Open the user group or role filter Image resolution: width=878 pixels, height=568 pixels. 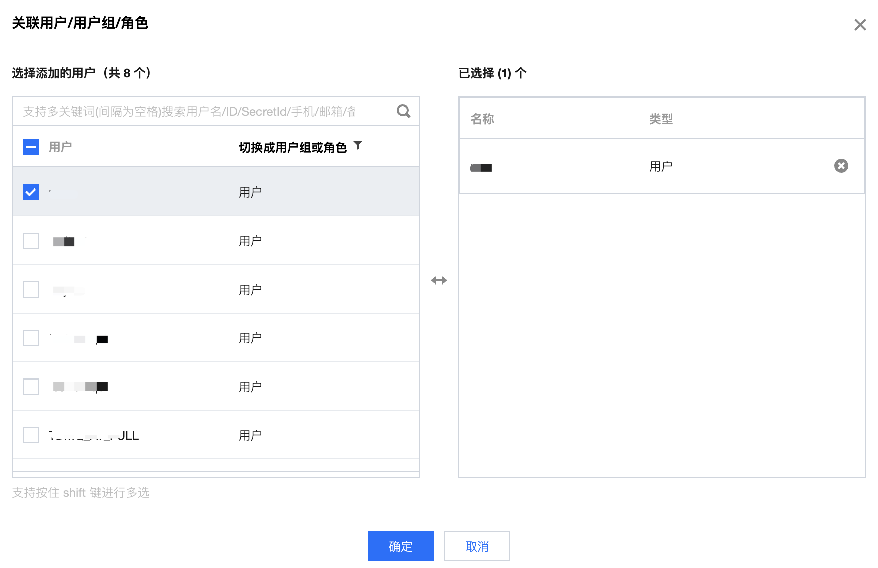(x=358, y=146)
